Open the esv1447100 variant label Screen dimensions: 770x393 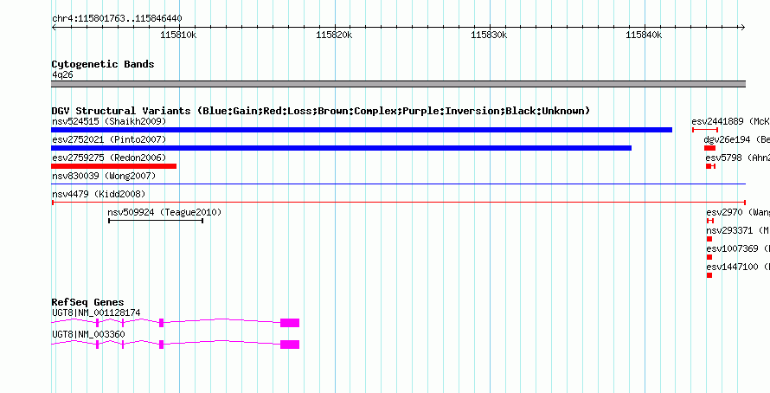click(x=738, y=267)
